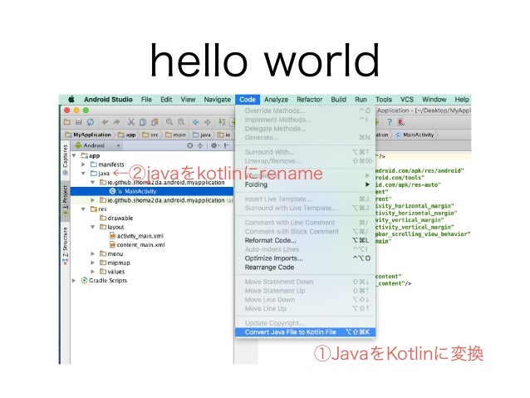Open the Edit menu
The width and height of the screenshot is (530, 398).
(166, 100)
